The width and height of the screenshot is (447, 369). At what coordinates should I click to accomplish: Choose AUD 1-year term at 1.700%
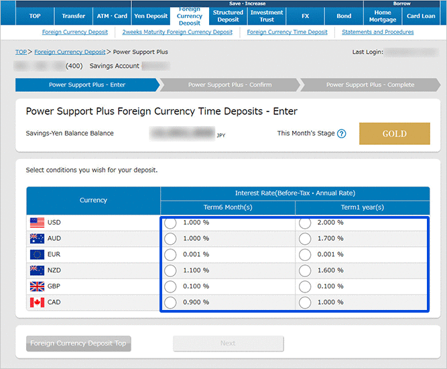coord(305,239)
